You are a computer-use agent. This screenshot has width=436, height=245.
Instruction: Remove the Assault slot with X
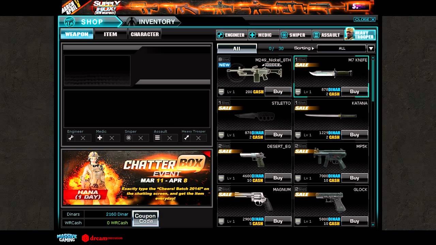pos(170,138)
